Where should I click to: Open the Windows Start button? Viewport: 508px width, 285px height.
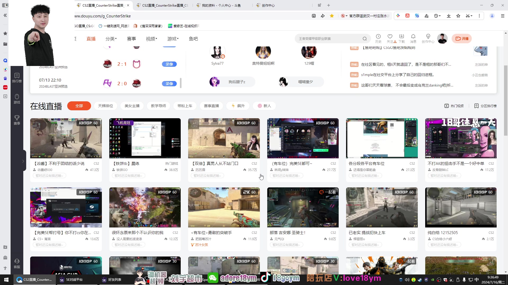[x=6, y=280]
